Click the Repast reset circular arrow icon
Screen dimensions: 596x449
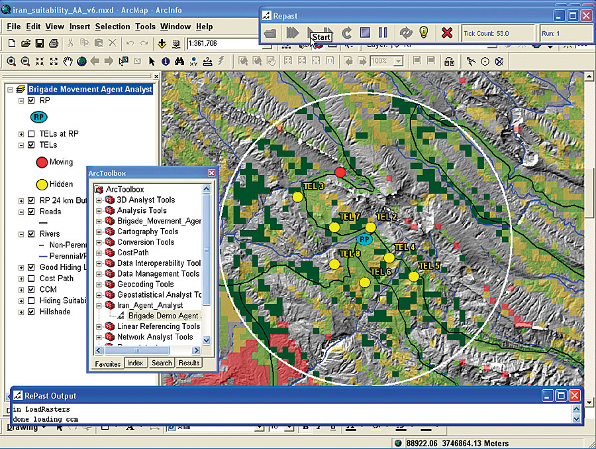(x=346, y=33)
